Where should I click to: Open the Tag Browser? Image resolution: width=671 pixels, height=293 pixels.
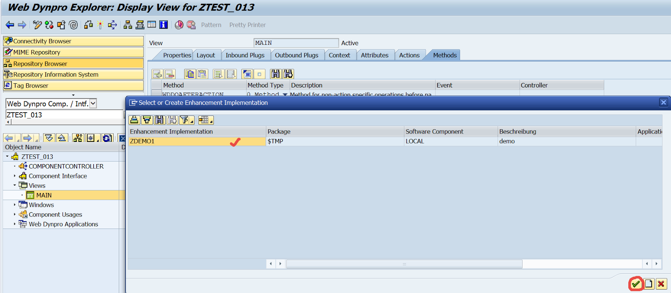click(73, 85)
